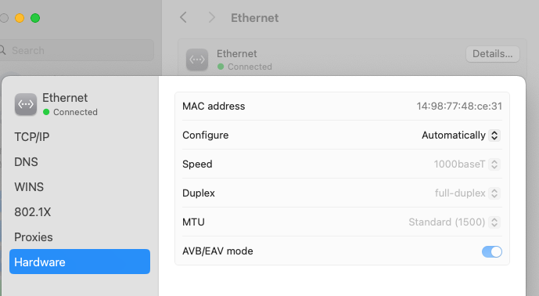Click the Details... button
This screenshot has height=296, width=539.
(493, 54)
